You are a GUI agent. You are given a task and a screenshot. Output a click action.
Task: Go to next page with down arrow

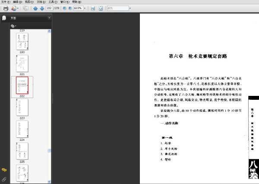point(42,8)
